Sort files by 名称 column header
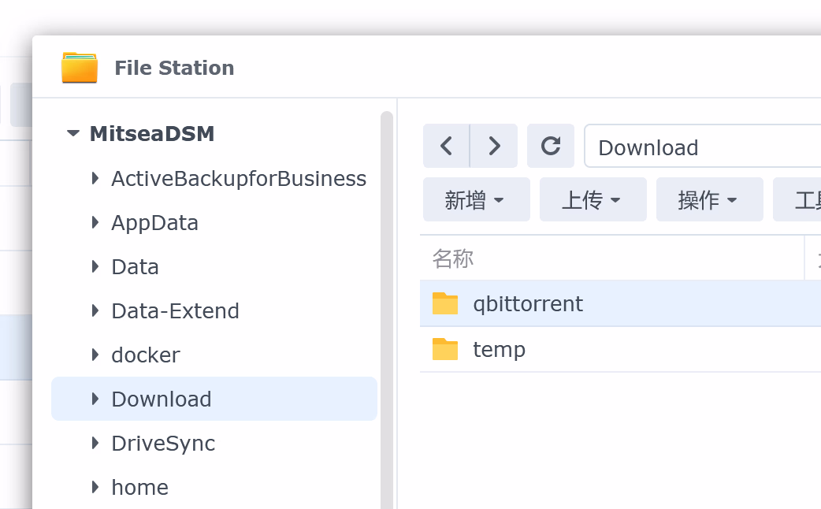The image size is (821, 509). coord(453,258)
